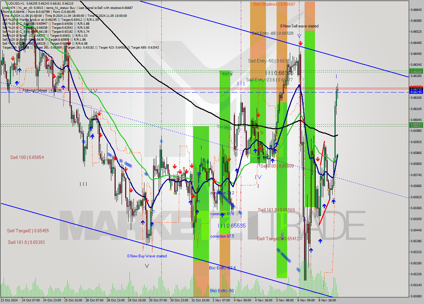Click the '23 Oct 2024' time axis label
The height and width of the screenshot is (304, 424).
click(x=10, y=300)
